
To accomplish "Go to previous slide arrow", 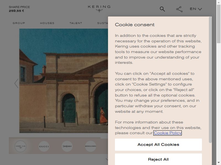I will click(16, 83).
